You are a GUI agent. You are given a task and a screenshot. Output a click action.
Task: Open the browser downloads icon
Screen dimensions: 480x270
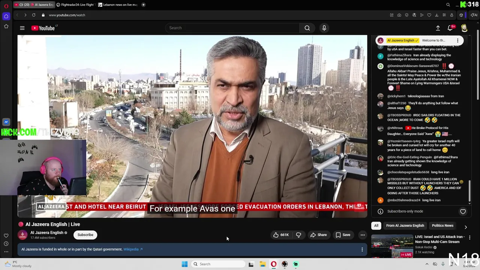[x=436, y=15]
